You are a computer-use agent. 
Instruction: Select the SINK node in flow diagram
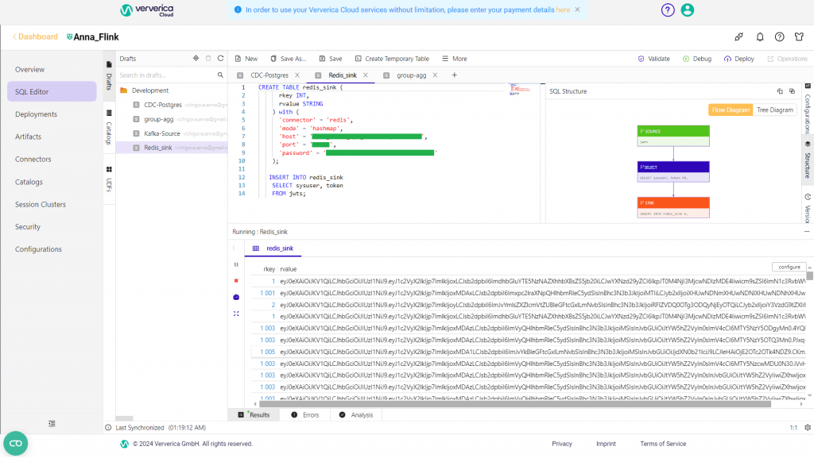click(x=673, y=207)
